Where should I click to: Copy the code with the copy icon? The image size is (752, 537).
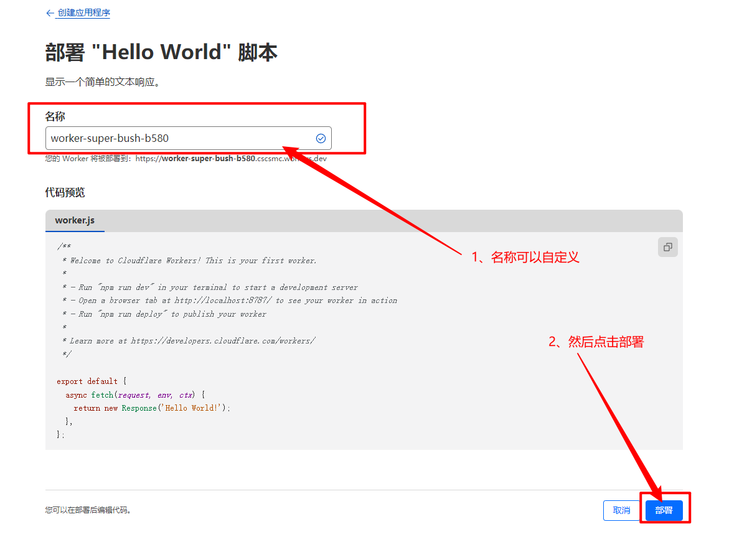(x=667, y=247)
